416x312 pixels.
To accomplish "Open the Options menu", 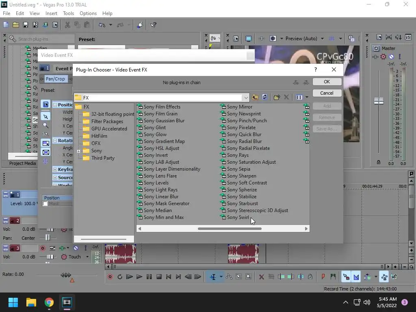I will point(88,13).
